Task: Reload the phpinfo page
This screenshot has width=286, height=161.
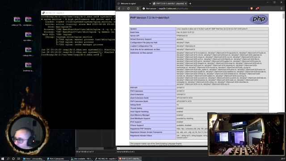Action: (128, 8)
